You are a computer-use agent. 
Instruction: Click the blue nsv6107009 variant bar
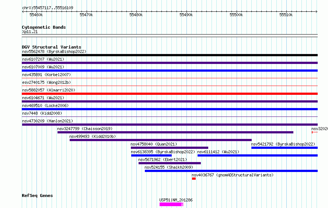[x=170, y=71]
